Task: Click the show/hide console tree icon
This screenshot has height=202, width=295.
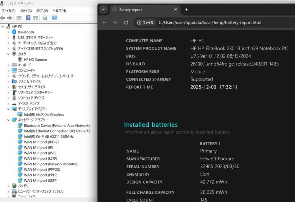Action: [x=19, y=18]
